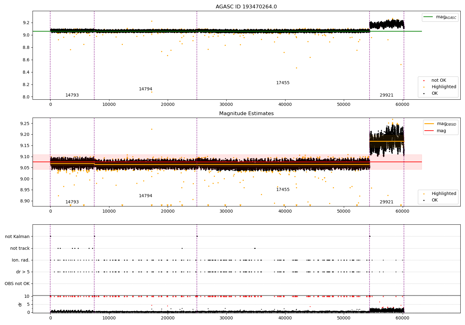Screen dimensions: 465x325
Task: Click the "AGASC ID 193470264.0" plot title
Action: pos(246,7)
